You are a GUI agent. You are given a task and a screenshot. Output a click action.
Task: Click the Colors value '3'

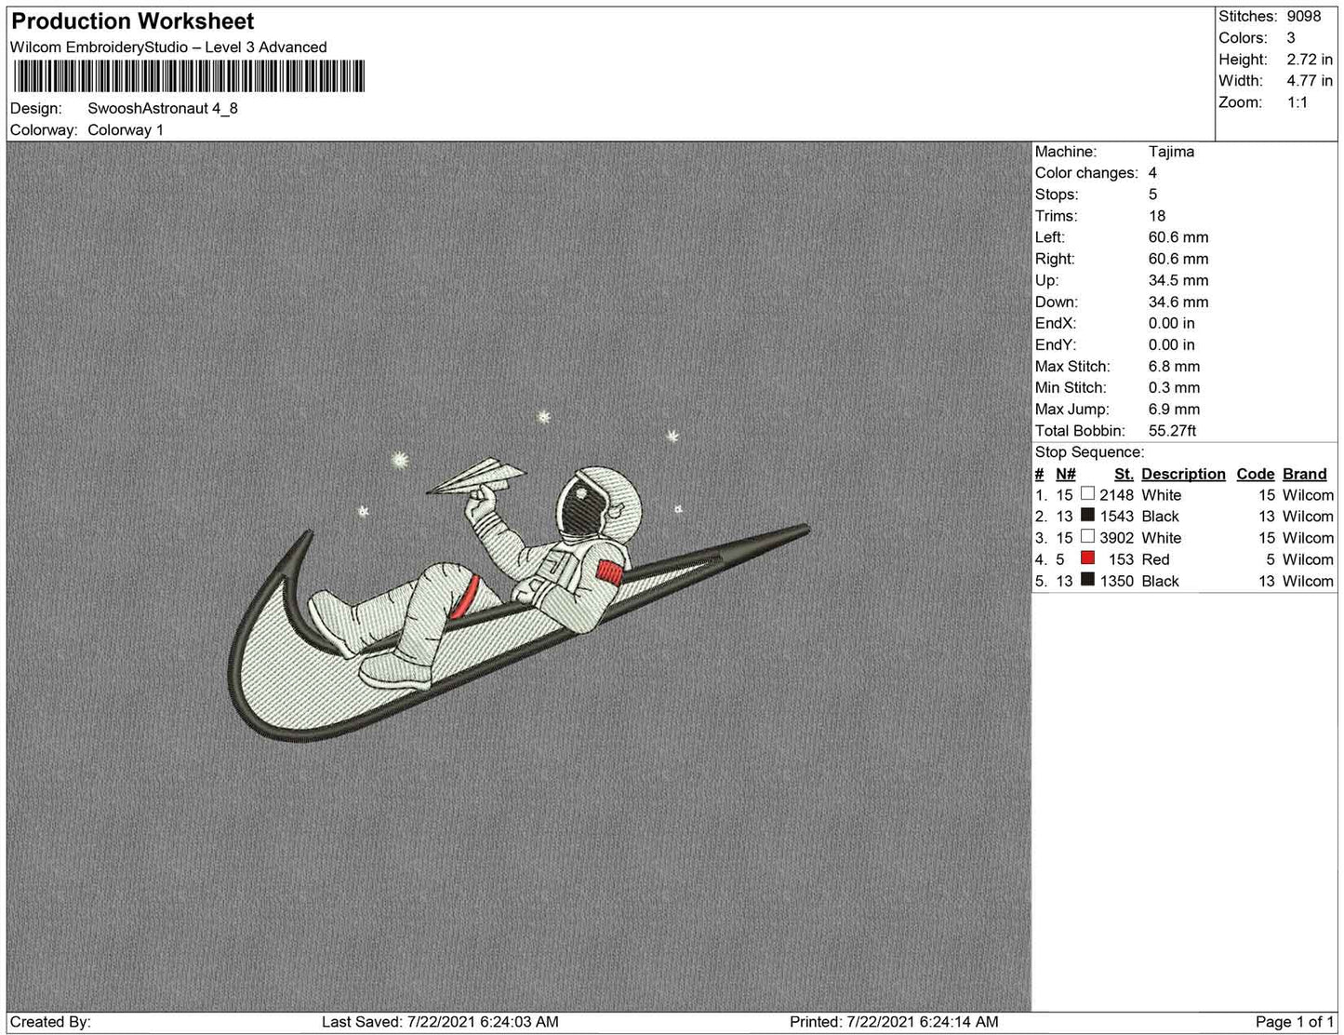[1291, 38]
